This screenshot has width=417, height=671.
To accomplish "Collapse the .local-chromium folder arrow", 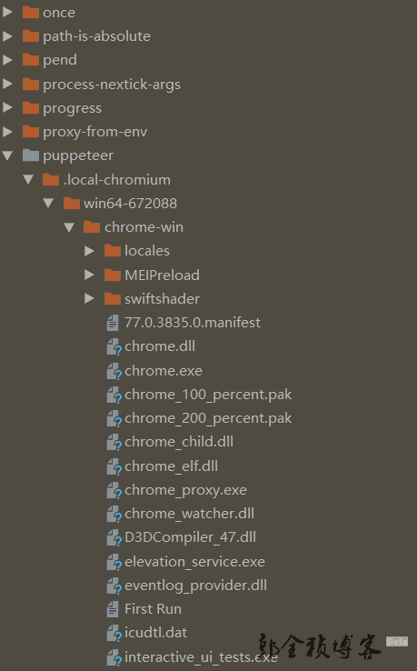I will pos(28,179).
